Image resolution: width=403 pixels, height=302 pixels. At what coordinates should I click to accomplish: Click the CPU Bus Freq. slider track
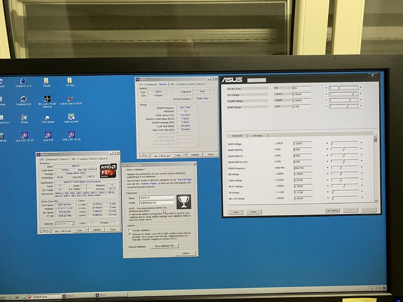[343, 88]
